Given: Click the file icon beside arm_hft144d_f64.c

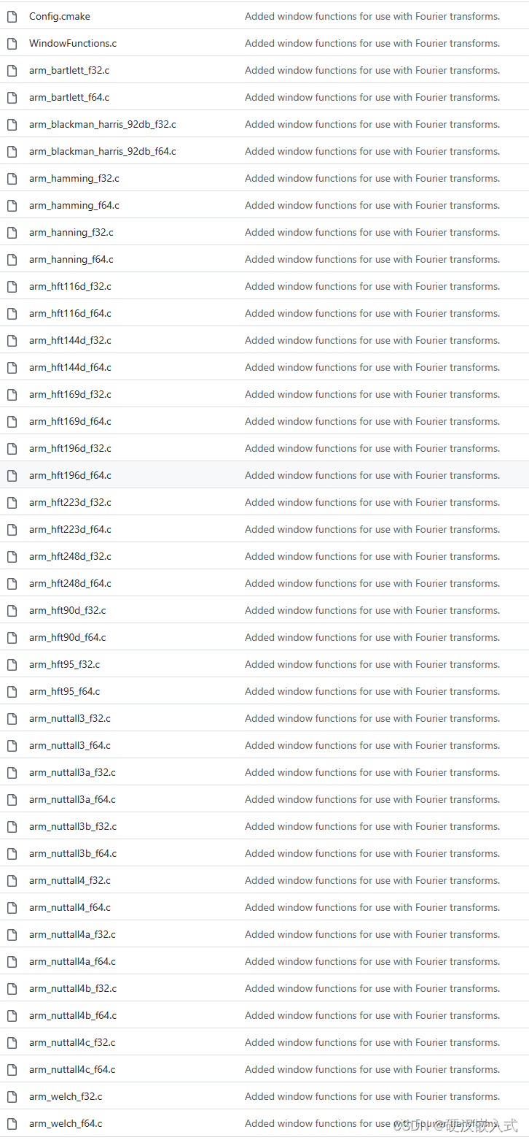Looking at the screenshot, I should 12,367.
